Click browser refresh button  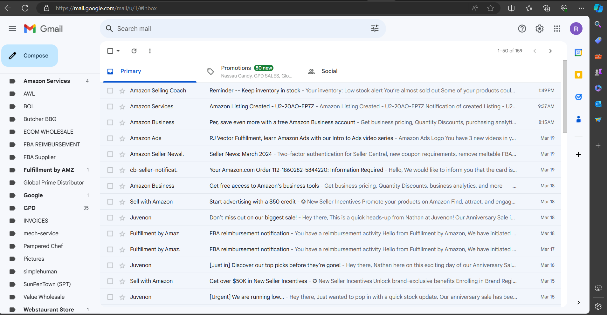click(x=25, y=8)
